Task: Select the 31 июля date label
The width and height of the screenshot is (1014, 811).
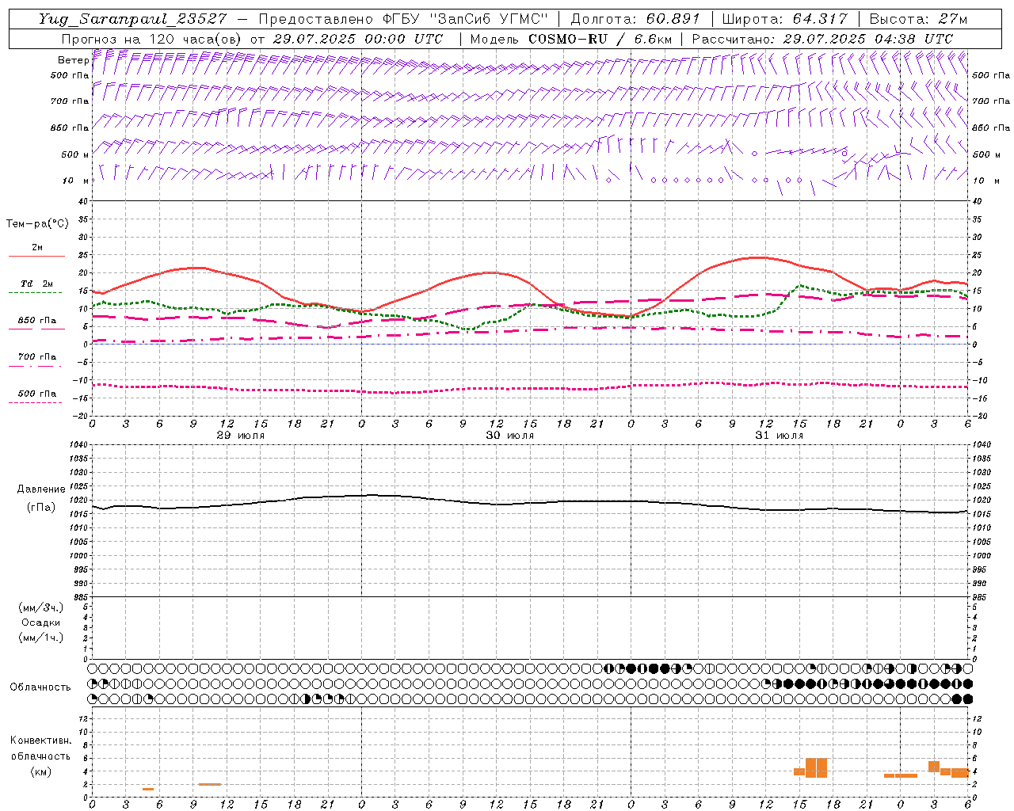Action: (779, 436)
